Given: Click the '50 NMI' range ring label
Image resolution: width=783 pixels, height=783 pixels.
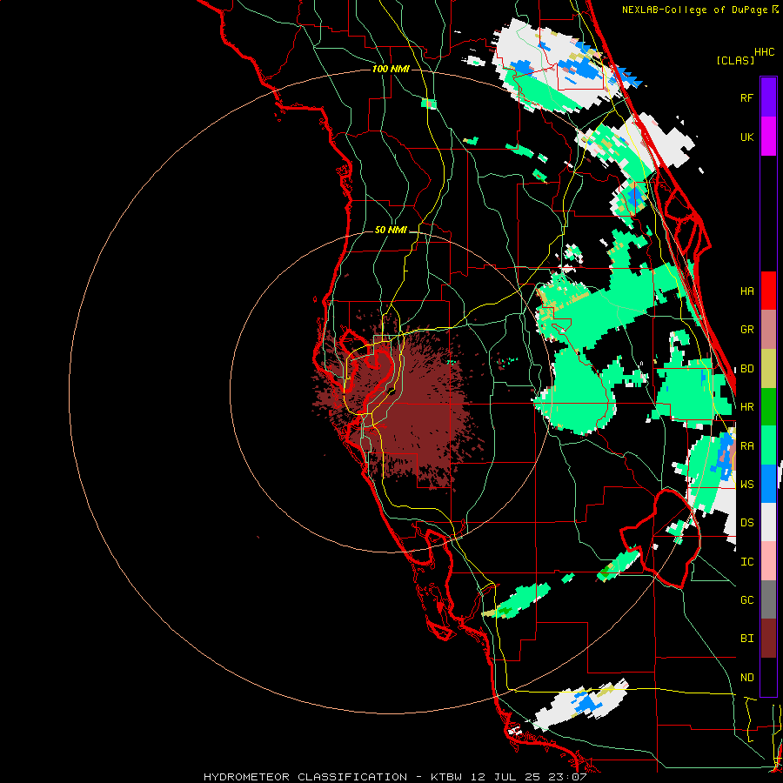Looking at the screenshot, I should click(391, 230).
